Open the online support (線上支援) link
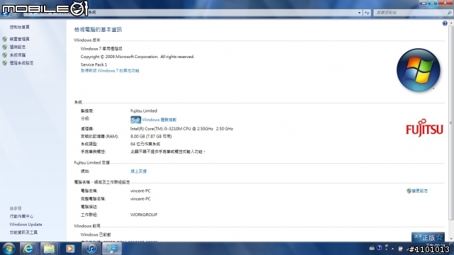This screenshot has height=255, width=454. [x=138, y=171]
